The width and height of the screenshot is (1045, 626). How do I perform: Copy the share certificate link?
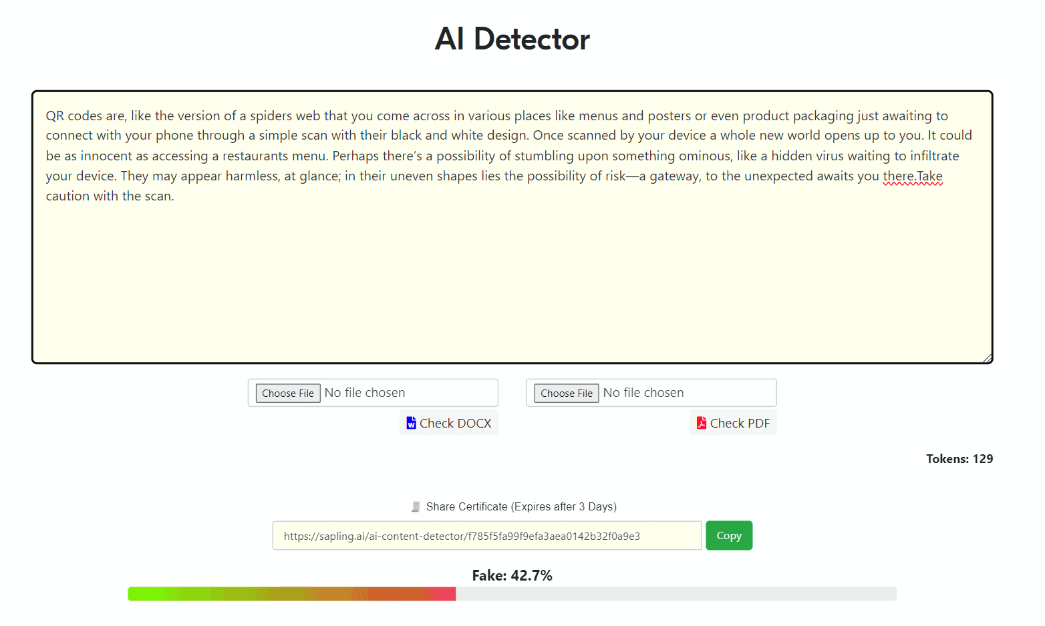728,536
